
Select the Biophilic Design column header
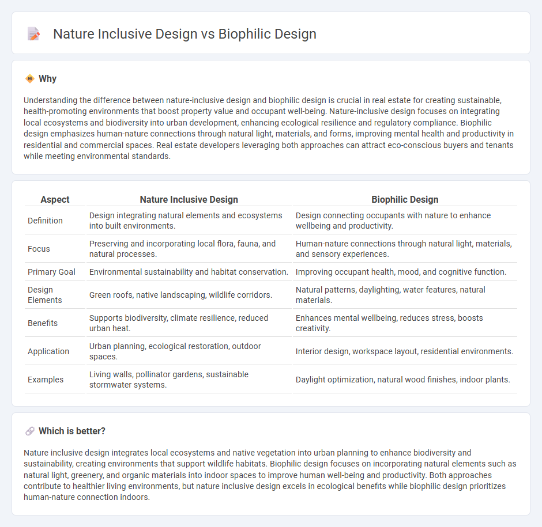coord(405,199)
